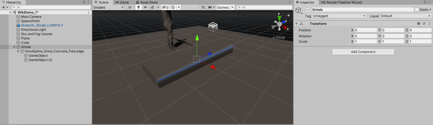
Task: Select GameObject (1) in Hierarchy
Action: [40, 60]
